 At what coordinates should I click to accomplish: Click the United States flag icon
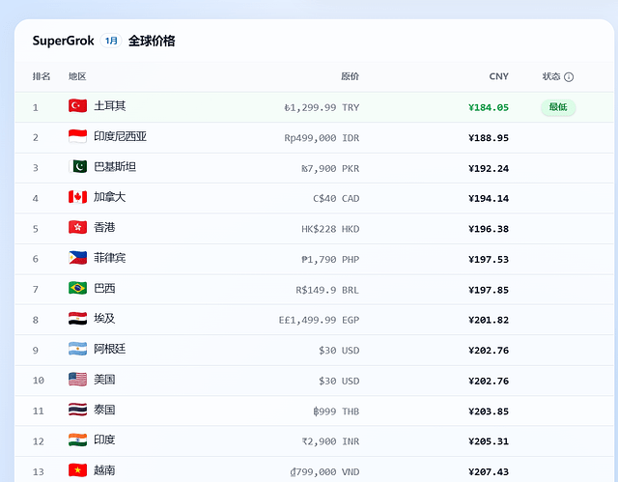tap(77, 380)
